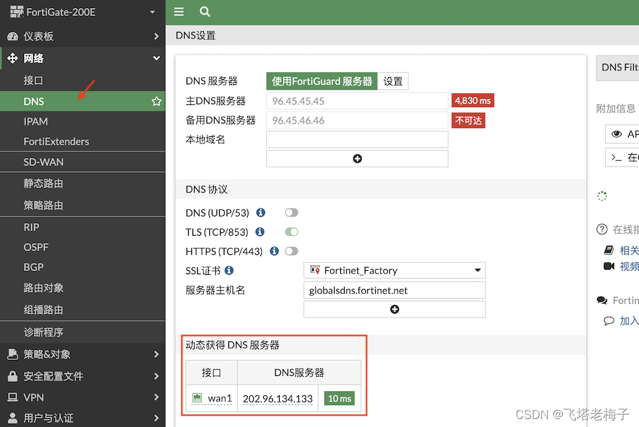Click the Fortinet_Factory certificate icon

pyautogui.click(x=315, y=270)
